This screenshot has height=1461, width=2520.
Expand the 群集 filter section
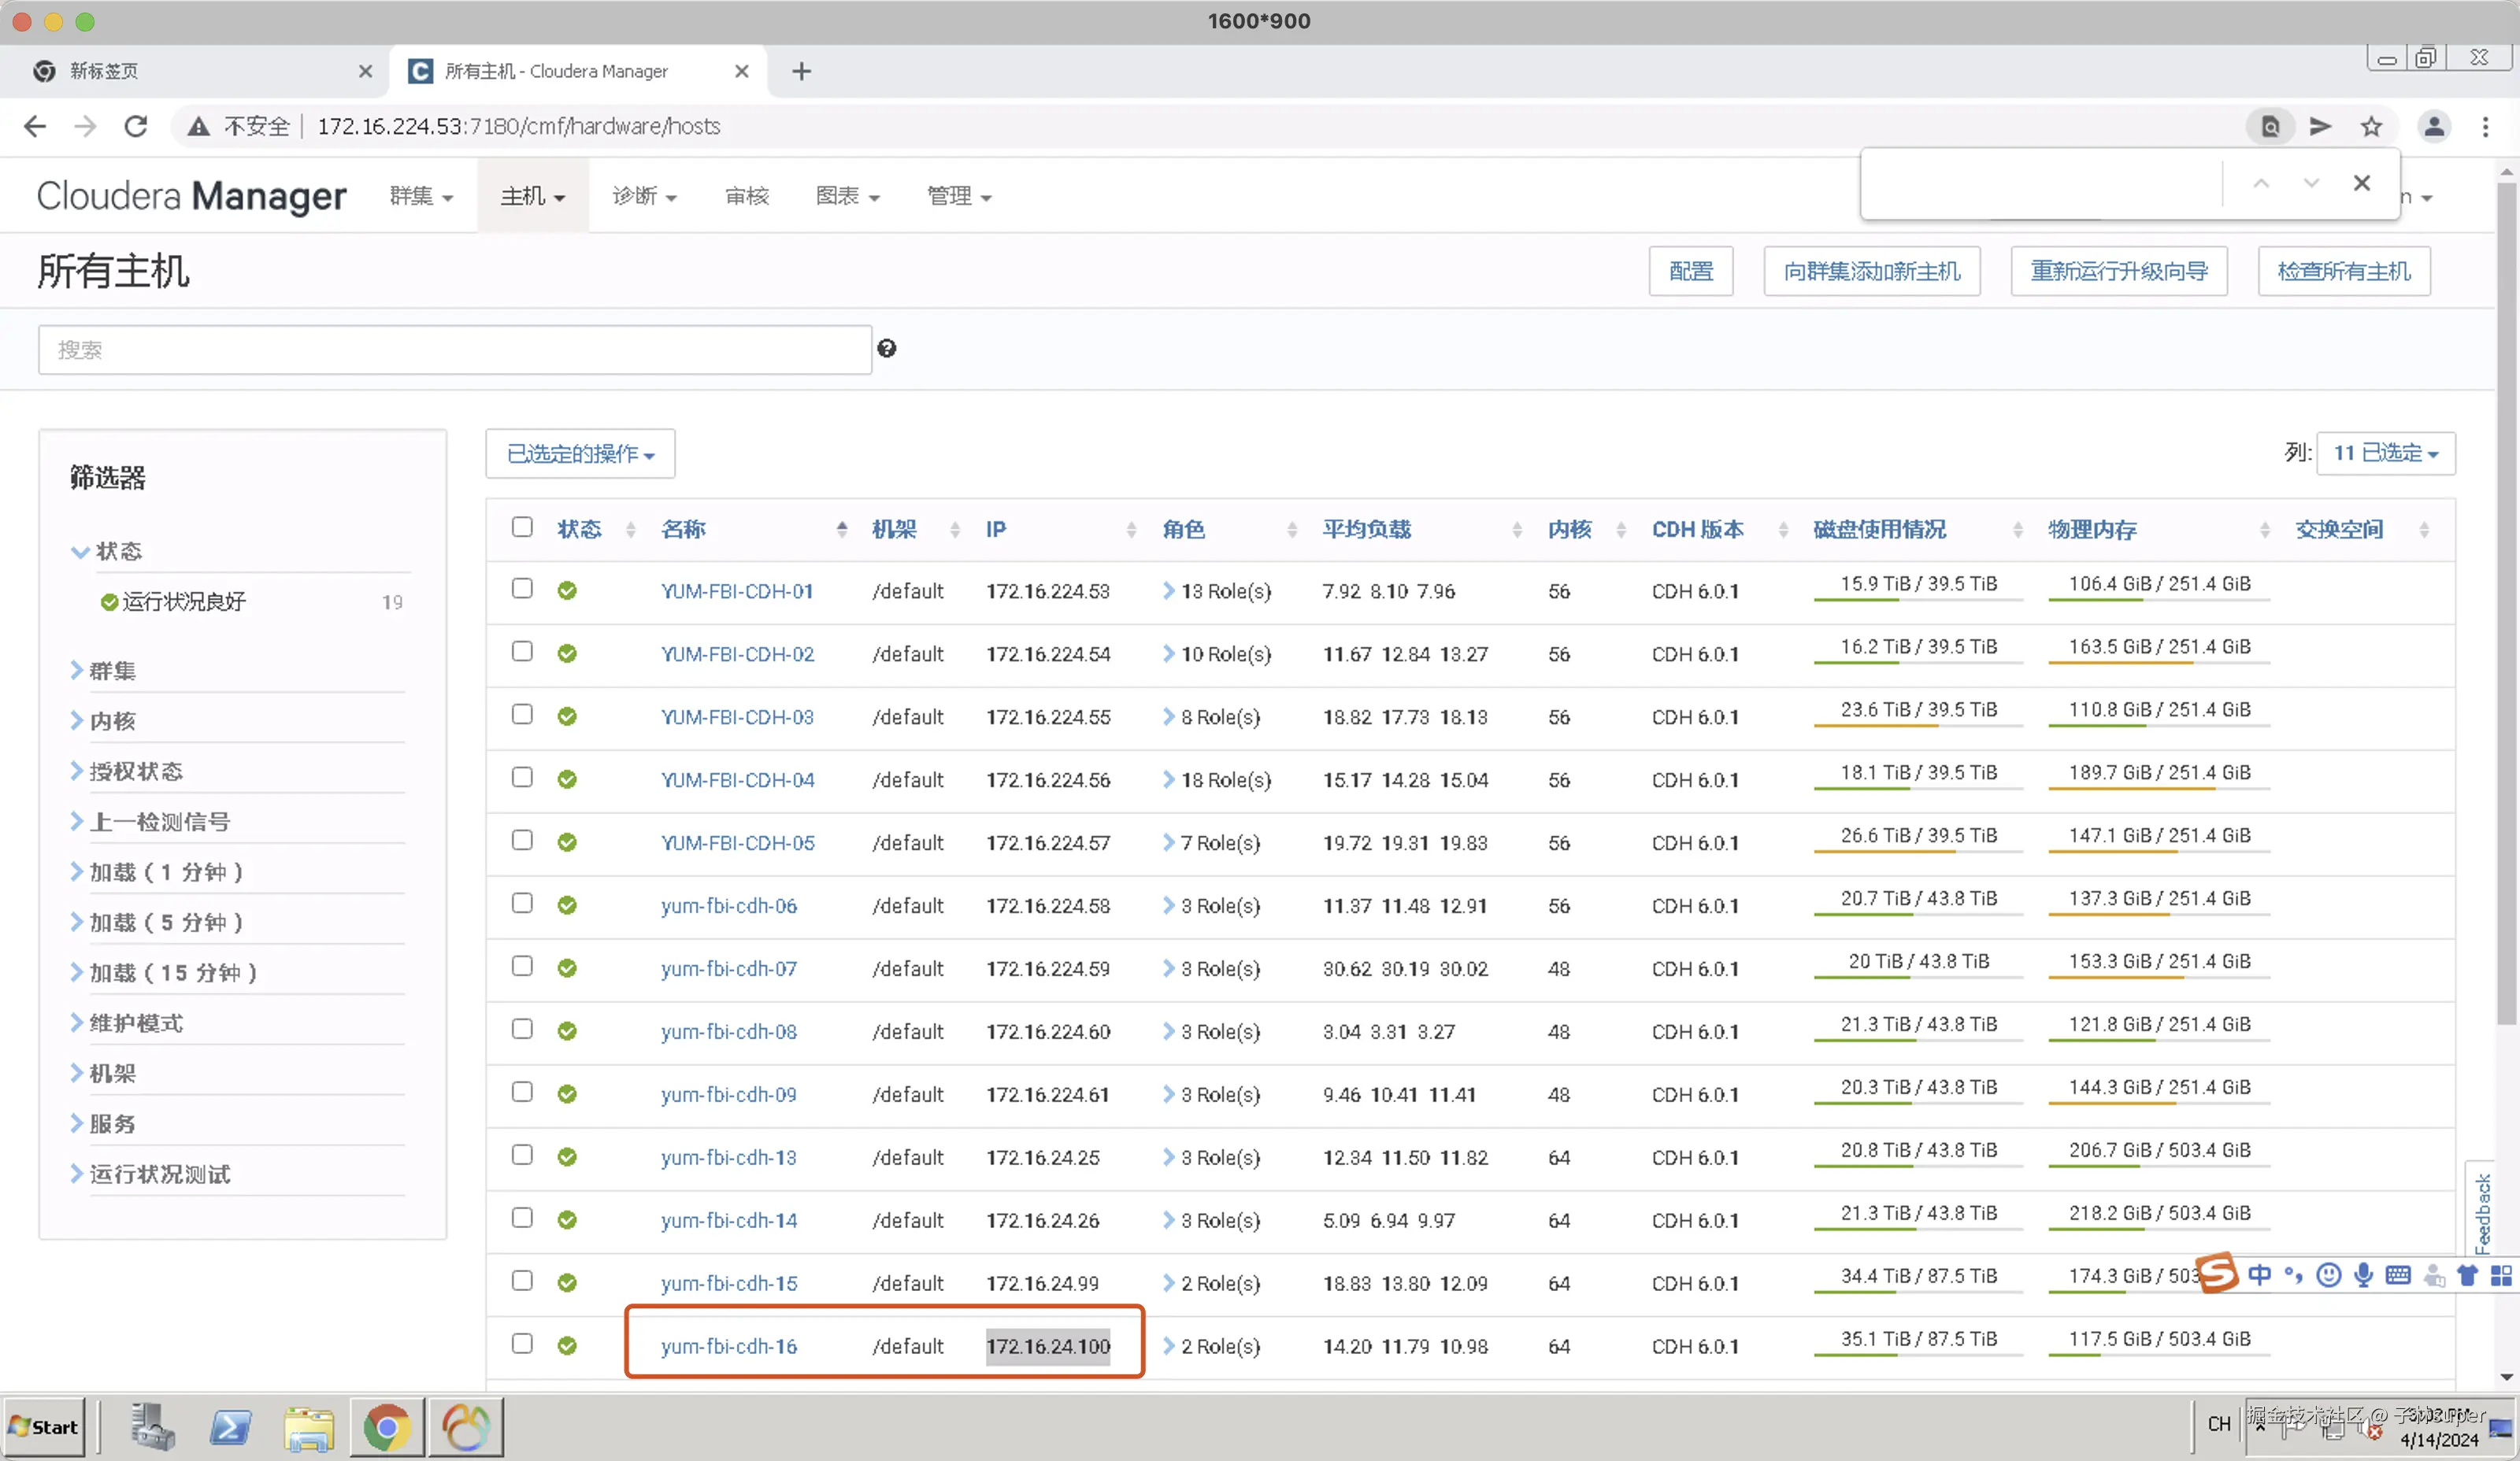pos(111,671)
